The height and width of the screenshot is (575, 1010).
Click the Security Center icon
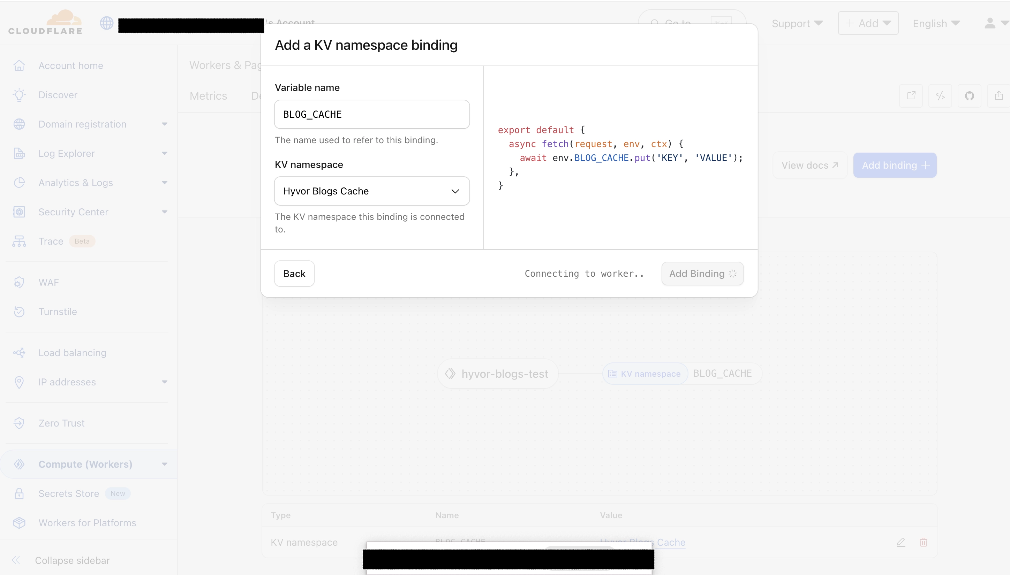[x=19, y=212]
